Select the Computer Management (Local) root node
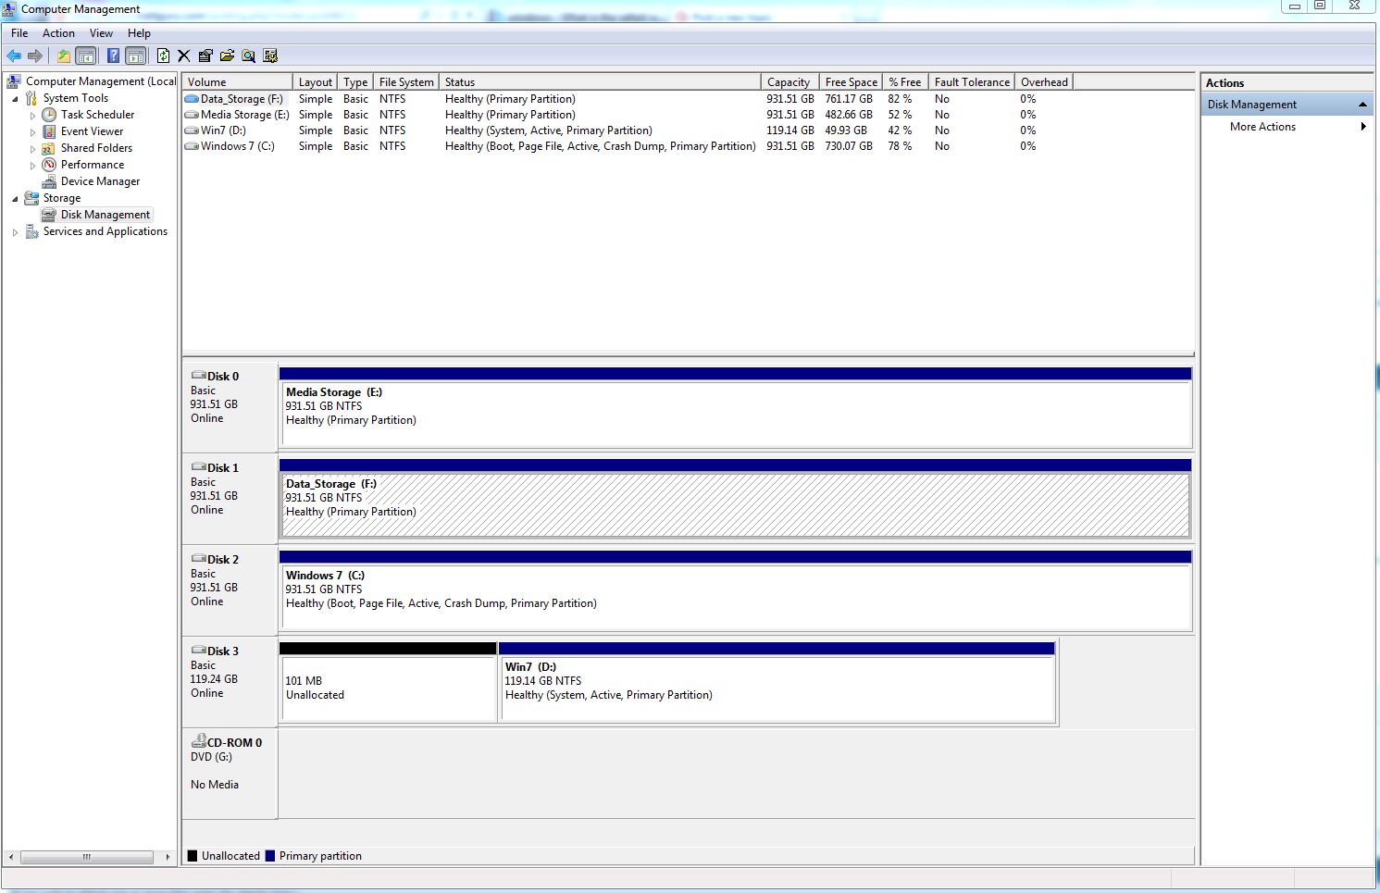The image size is (1380, 893). tap(100, 81)
